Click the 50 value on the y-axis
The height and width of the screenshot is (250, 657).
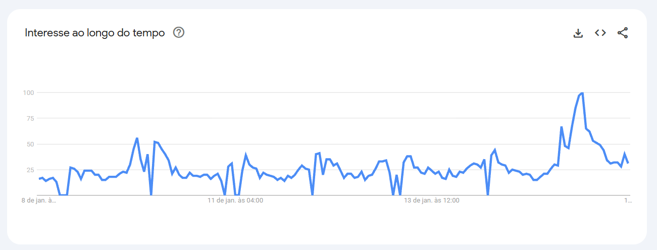click(29, 144)
